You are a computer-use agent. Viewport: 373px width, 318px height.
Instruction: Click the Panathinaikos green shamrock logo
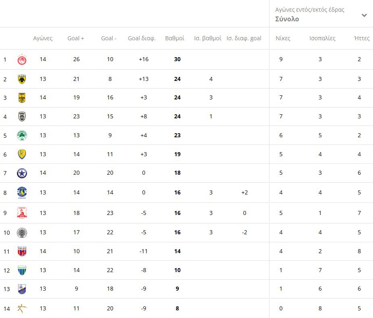click(x=22, y=136)
